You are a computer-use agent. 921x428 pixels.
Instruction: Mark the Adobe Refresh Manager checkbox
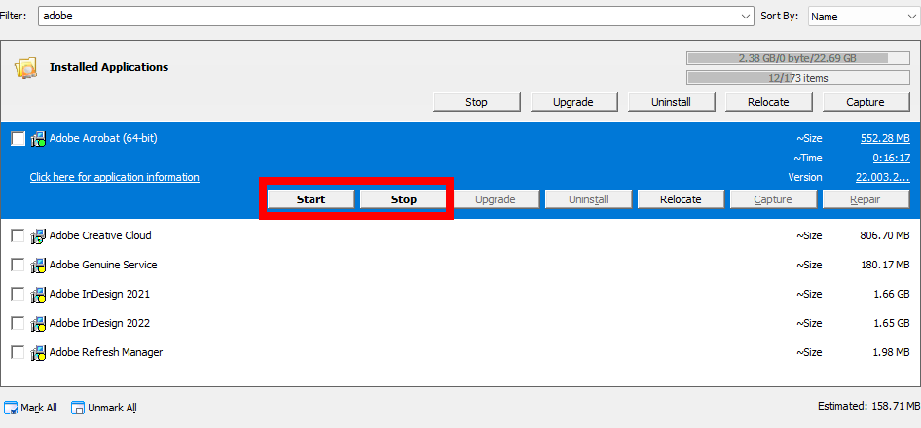click(18, 353)
